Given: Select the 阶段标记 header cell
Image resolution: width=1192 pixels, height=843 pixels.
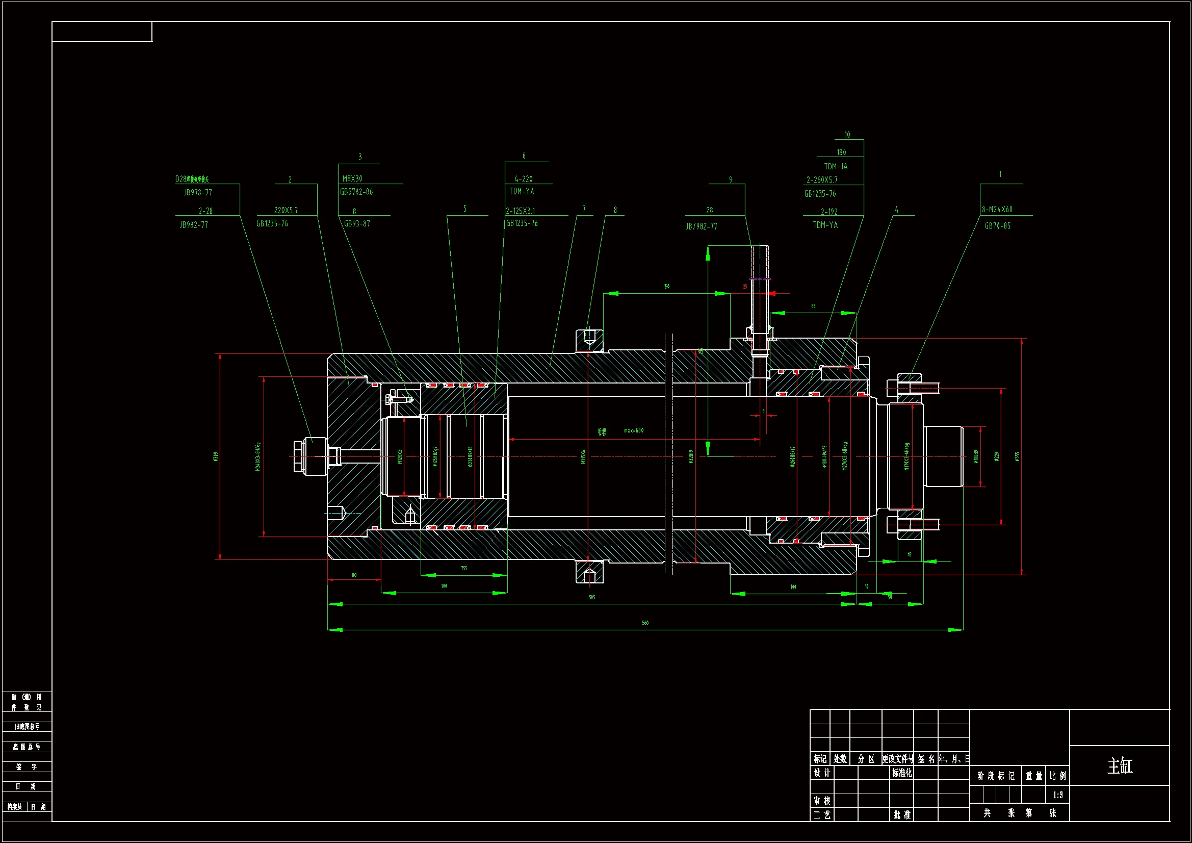Looking at the screenshot, I should click(x=996, y=776).
